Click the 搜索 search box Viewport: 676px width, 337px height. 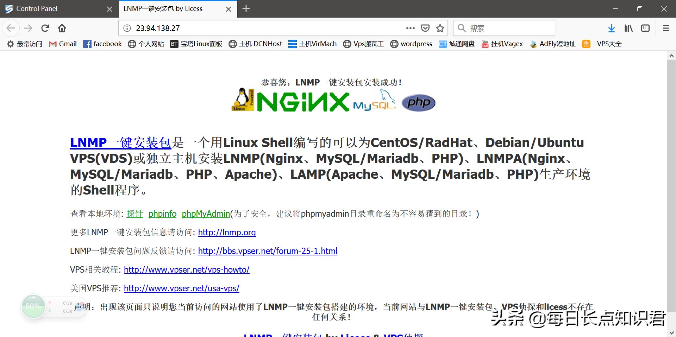coord(504,28)
